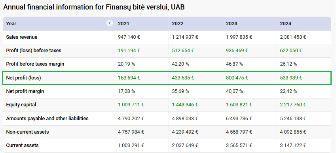The height and width of the screenshot is (153, 336).
Task: Click the Profit before taxes margin label
Action: pos(35,64)
